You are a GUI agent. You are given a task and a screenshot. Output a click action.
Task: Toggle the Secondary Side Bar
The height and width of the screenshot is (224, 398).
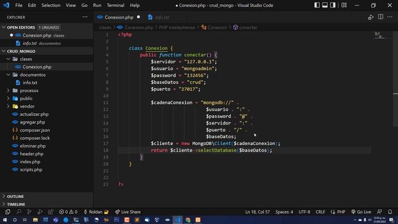pyautogui.click(x=333, y=5)
